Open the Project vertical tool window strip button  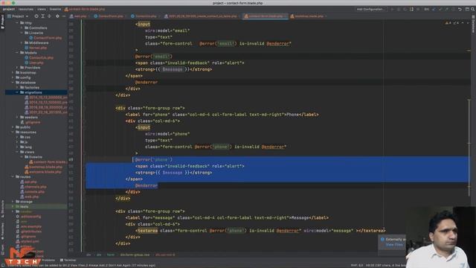(x=2, y=22)
